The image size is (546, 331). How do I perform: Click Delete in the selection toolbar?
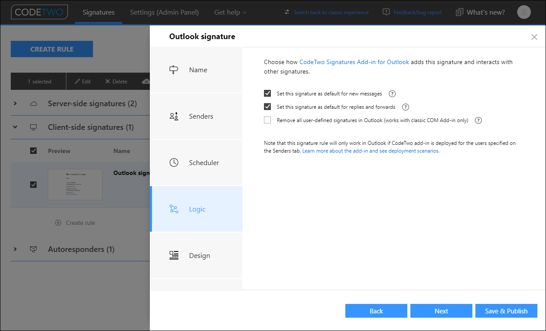coord(116,81)
